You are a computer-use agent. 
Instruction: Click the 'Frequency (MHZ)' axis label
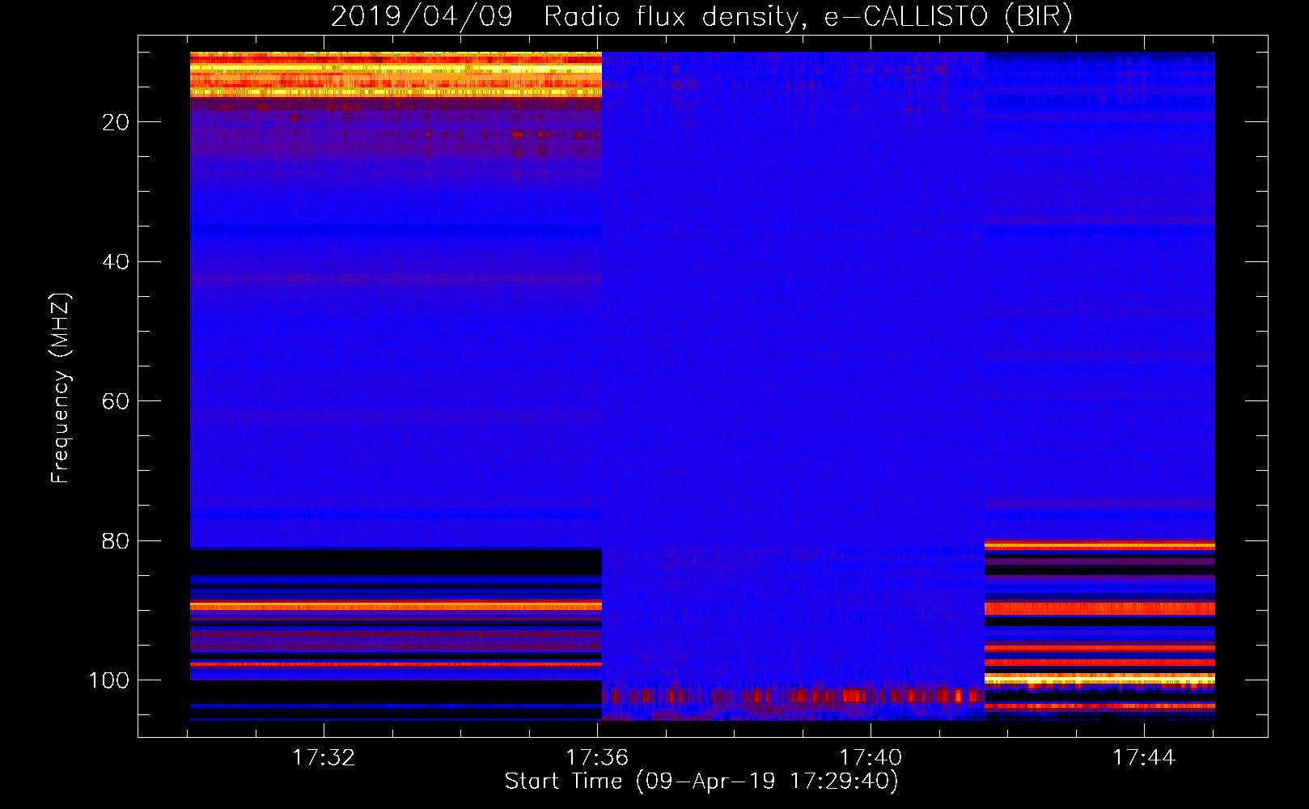[x=61, y=388]
